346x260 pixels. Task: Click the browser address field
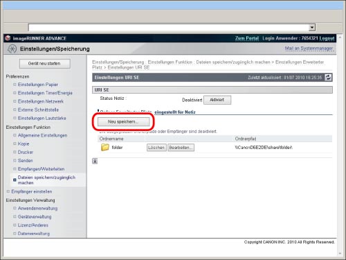tap(169, 28)
